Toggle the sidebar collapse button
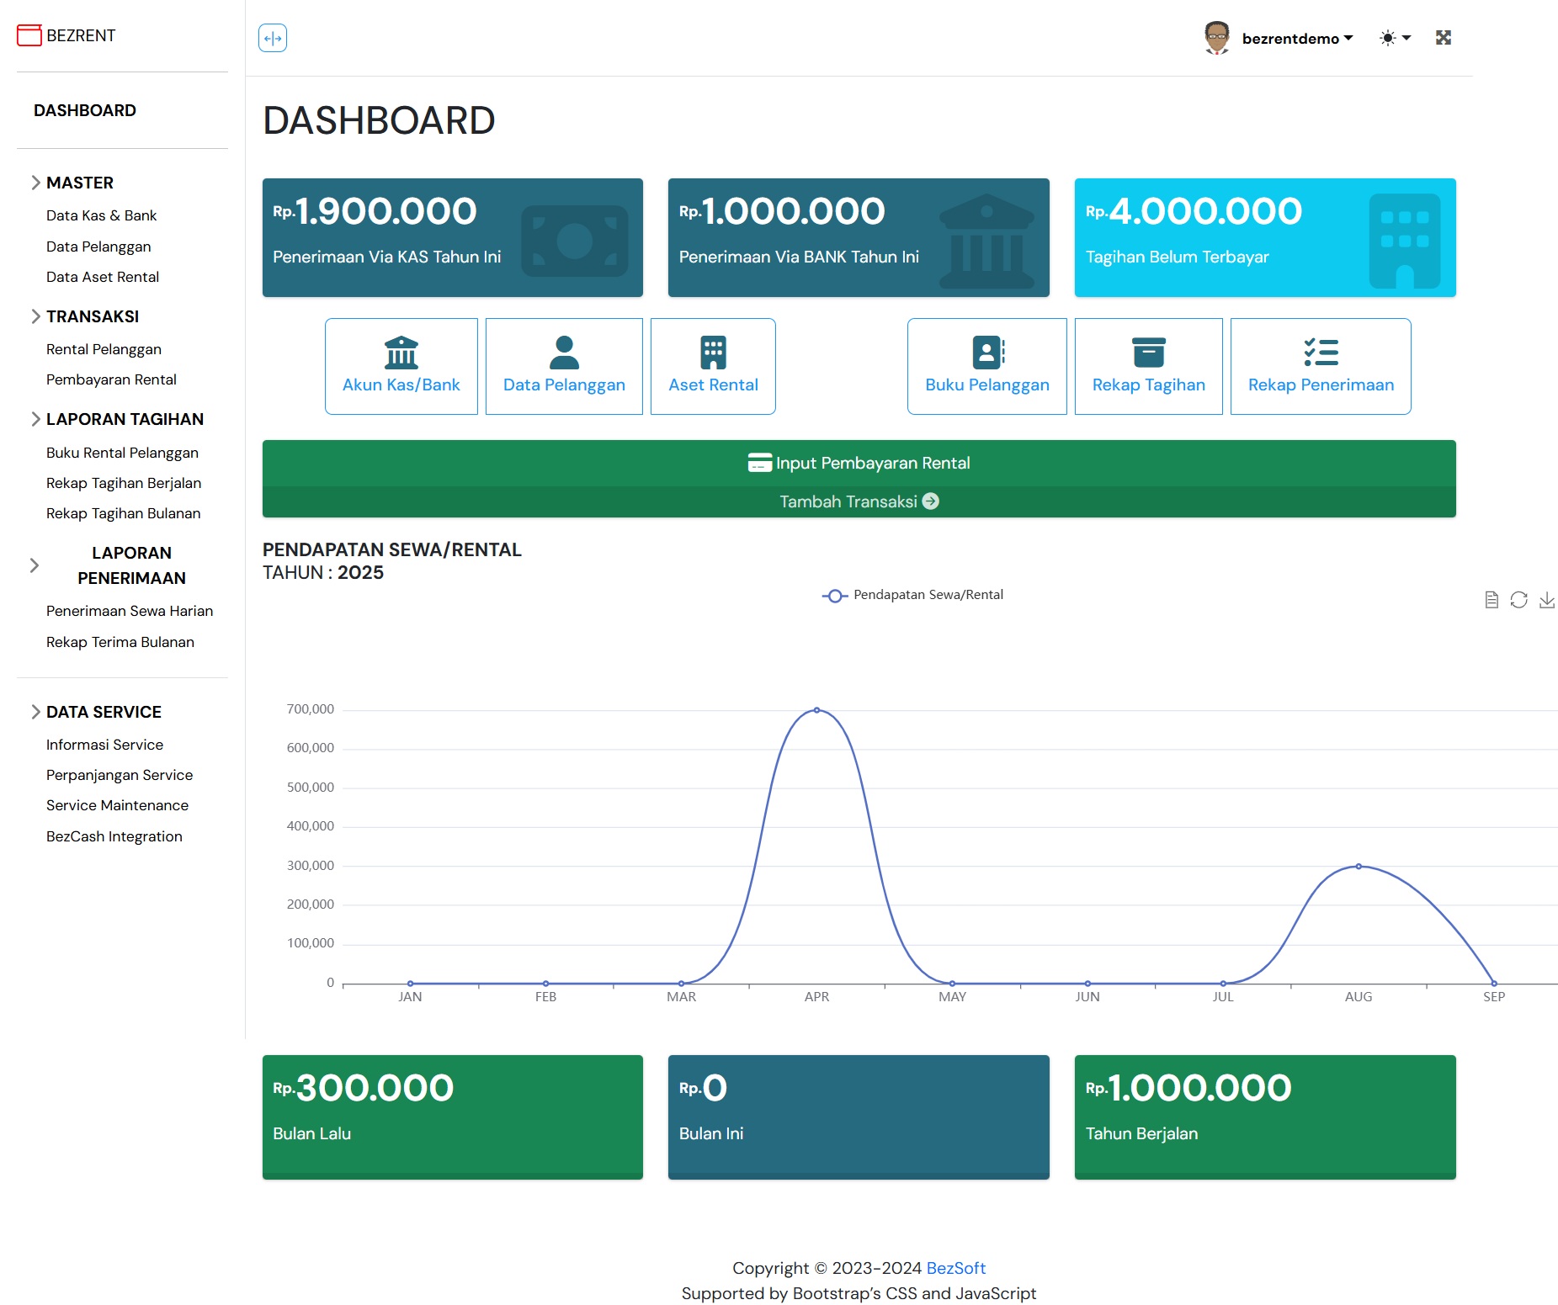Image resolution: width=1558 pixels, height=1305 pixels. (272, 38)
